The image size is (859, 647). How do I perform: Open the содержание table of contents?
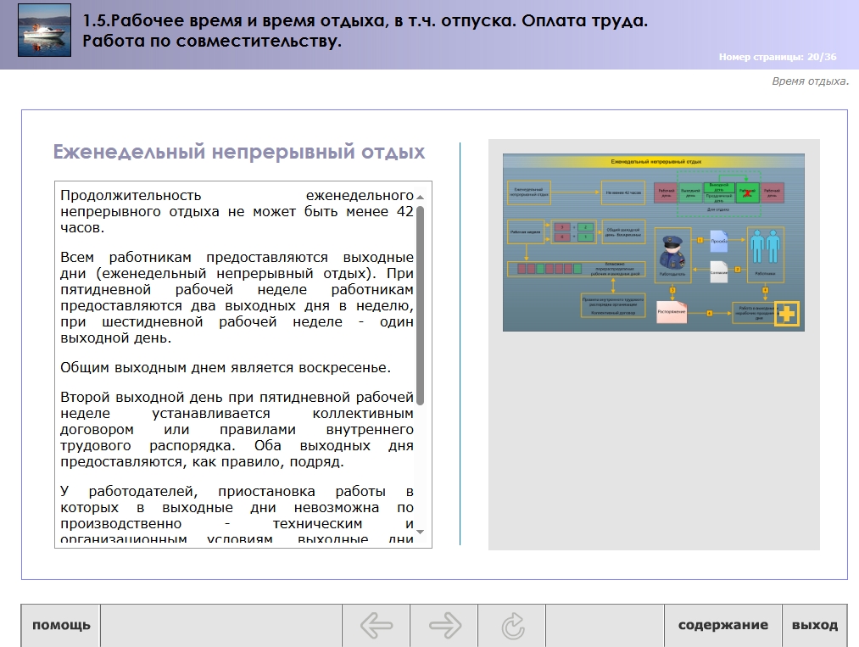(x=723, y=625)
